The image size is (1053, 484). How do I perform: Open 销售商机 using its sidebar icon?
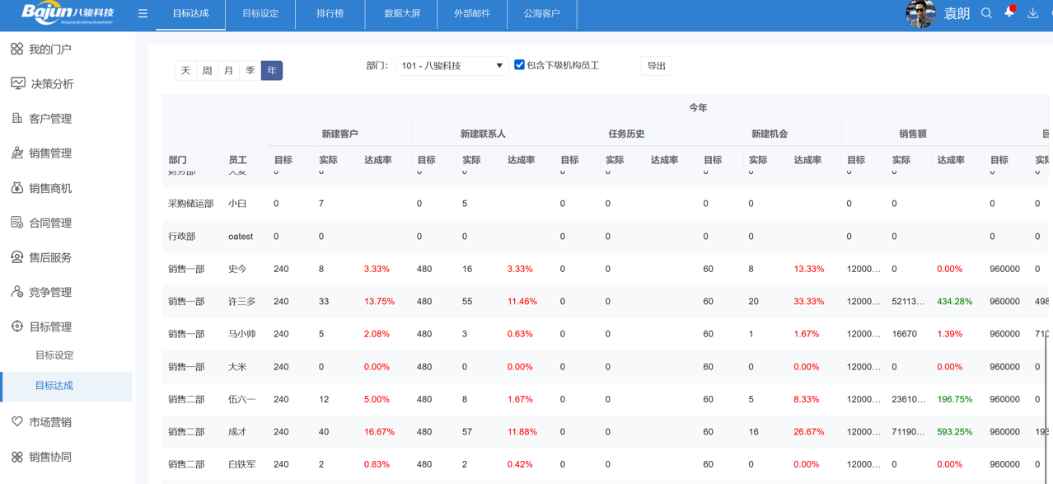(x=17, y=187)
